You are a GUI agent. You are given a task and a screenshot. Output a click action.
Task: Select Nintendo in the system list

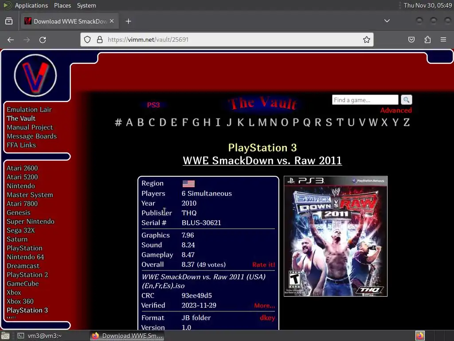coord(21,186)
